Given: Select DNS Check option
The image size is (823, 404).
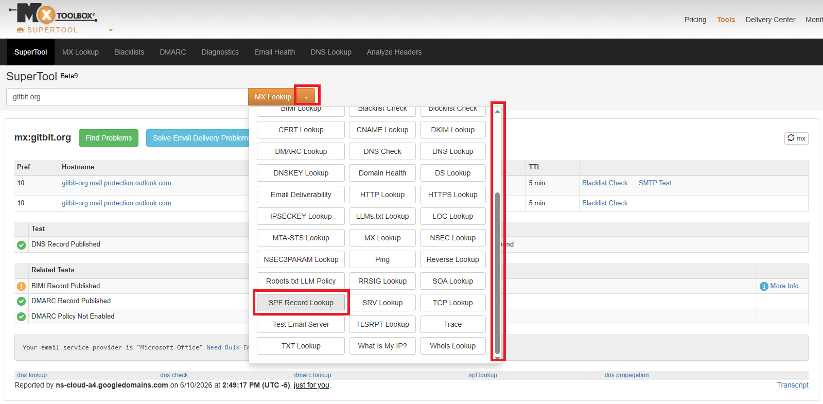Looking at the screenshot, I should [x=382, y=151].
